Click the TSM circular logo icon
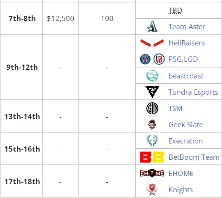222x198 pixels. [x=152, y=109]
